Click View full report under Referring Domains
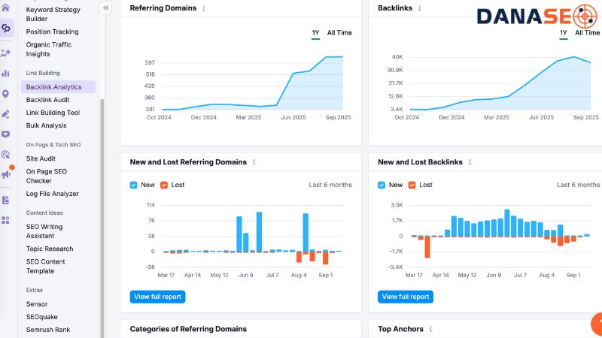602x338 pixels. [x=157, y=297]
